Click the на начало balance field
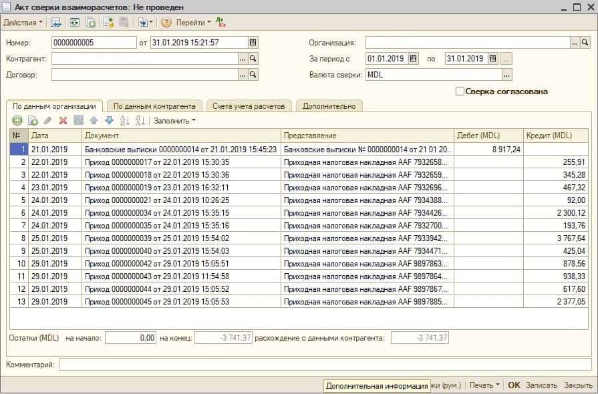The image size is (598, 394). point(130,338)
